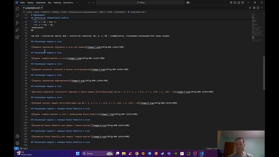This screenshot has width=279, height=157.
Task: Open the Выделение menu
Action: 41,3
